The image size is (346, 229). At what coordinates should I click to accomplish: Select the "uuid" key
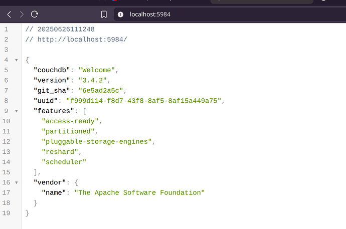pos(46,101)
